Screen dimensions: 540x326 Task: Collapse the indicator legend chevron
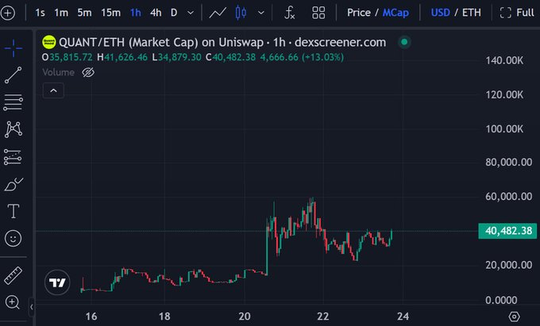(x=53, y=90)
